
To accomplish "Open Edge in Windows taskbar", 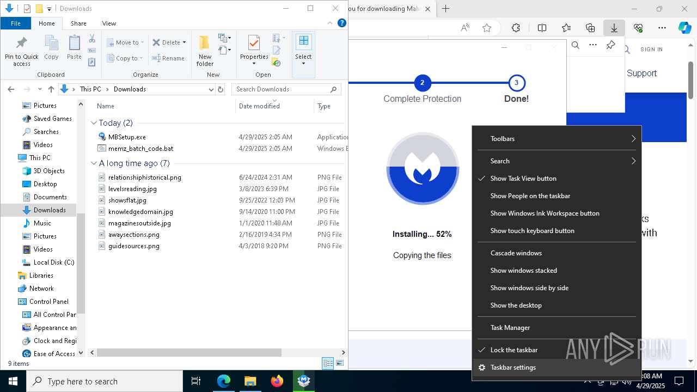I will [x=224, y=381].
